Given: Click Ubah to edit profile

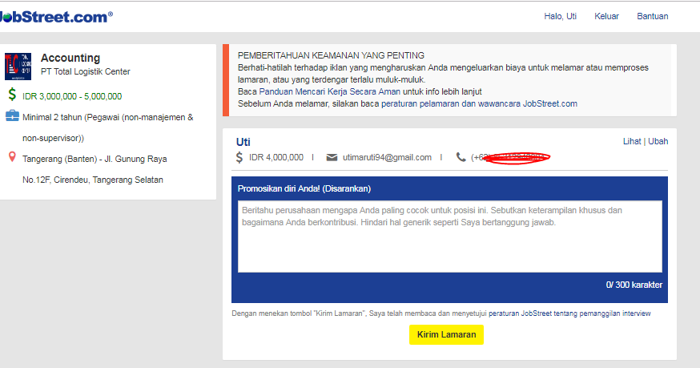Looking at the screenshot, I should click(x=658, y=141).
